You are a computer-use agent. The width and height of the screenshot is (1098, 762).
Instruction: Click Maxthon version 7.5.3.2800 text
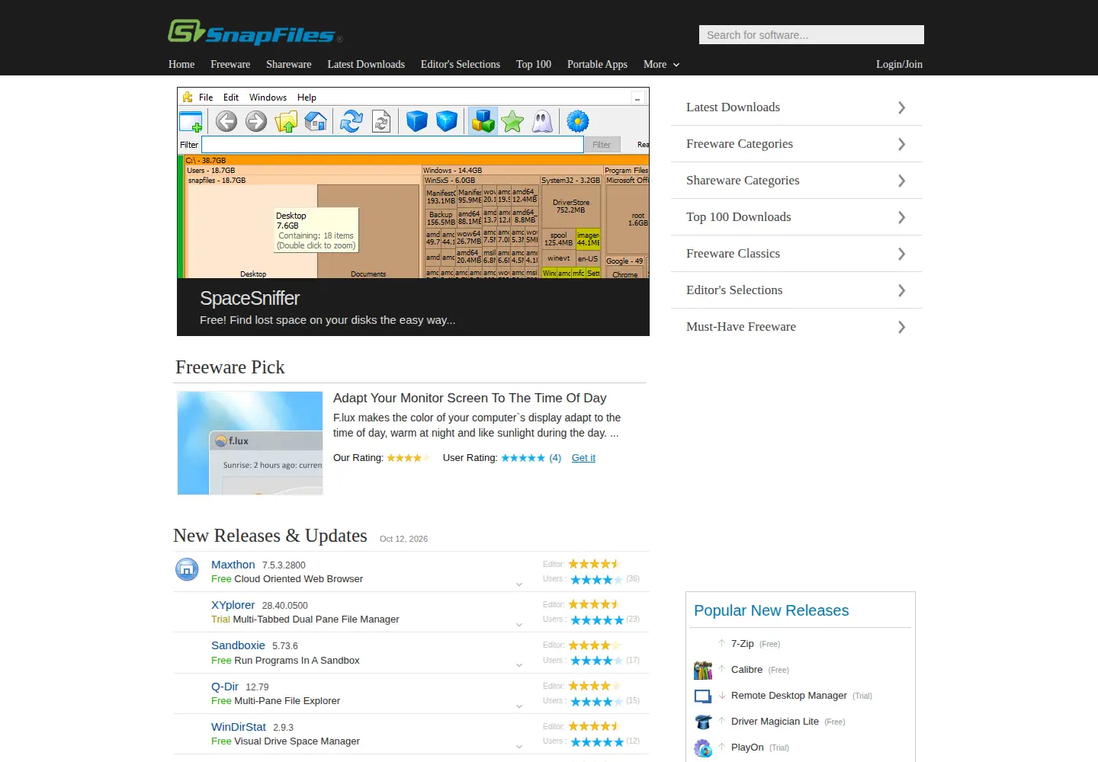click(x=284, y=565)
